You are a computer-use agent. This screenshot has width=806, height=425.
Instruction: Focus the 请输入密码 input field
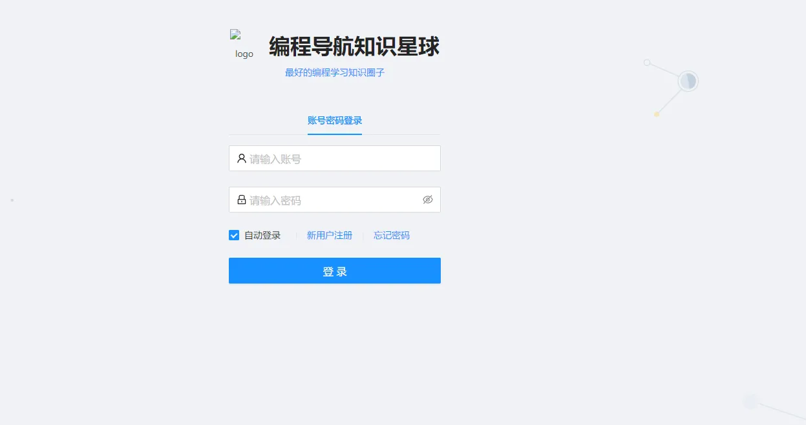point(335,200)
